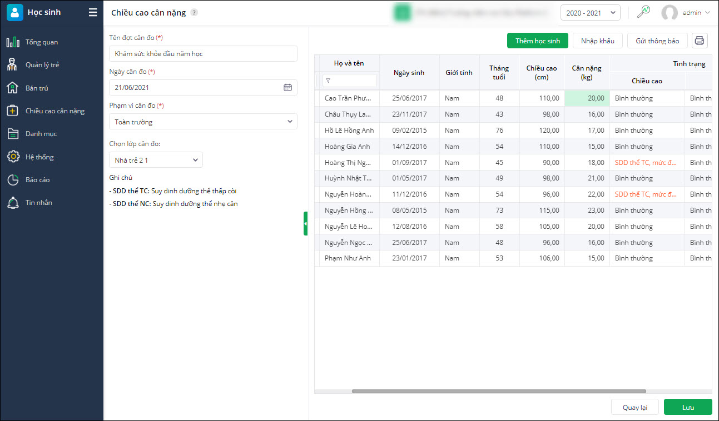Open Tin nhắn bell icon

(x=13, y=203)
